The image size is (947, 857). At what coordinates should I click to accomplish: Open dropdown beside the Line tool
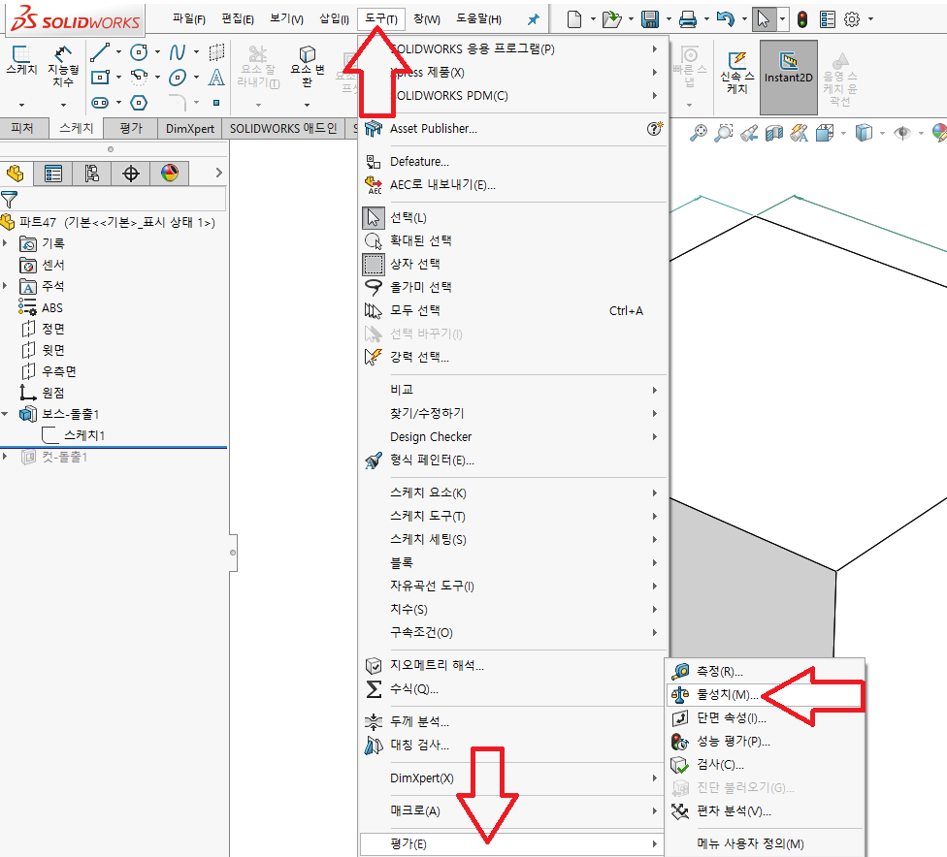[x=118, y=52]
